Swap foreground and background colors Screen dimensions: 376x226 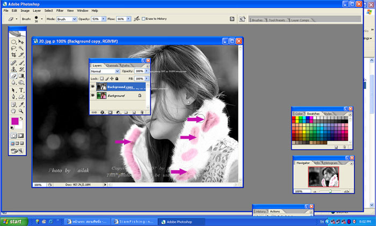(21, 118)
